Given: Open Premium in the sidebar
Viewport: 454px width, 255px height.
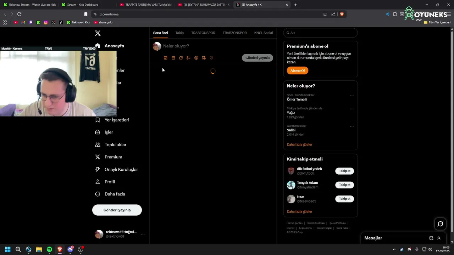Looking at the screenshot, I should (x=109, y=157).
